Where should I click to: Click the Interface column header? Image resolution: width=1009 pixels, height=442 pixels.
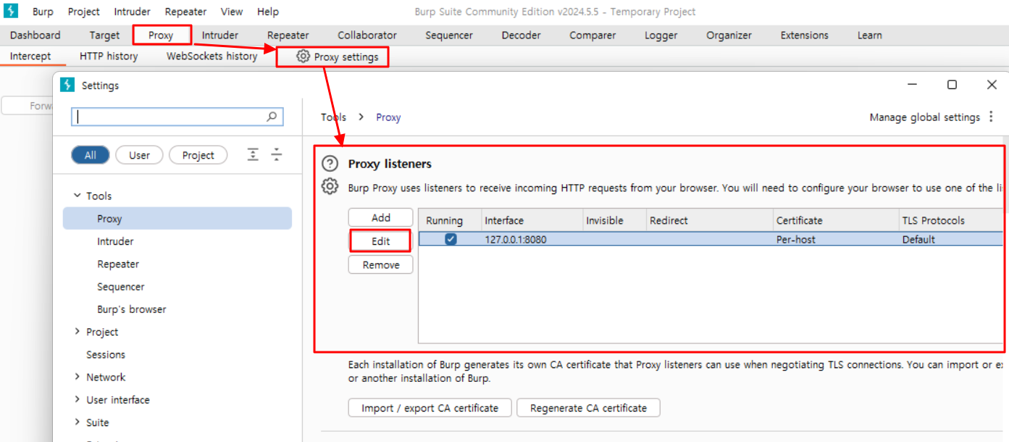coord(532,220)
